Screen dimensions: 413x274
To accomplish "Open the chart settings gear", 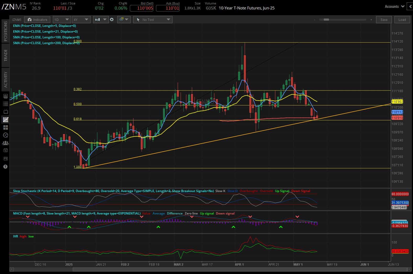I will coord(112,20).
